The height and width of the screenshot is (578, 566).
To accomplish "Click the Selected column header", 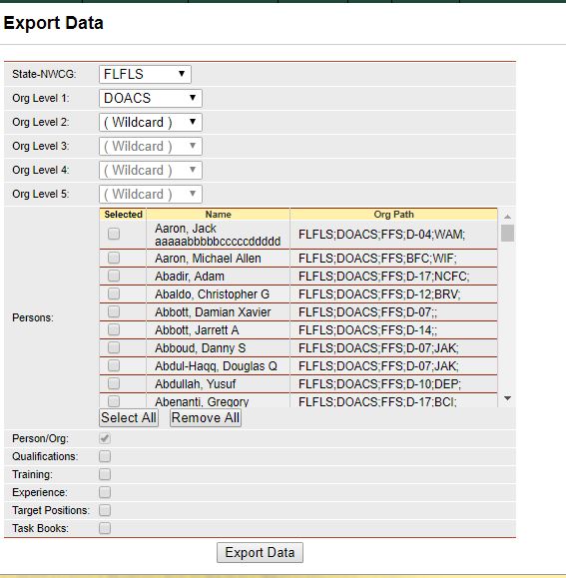I will [123, 215].
